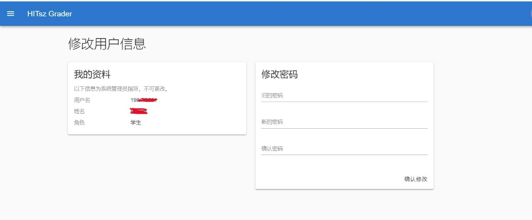
Task: Focus the 旧的密码 input field
Action: (344, 96)
